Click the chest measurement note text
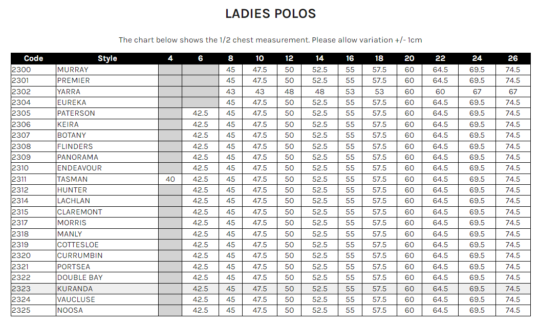The image size is (539, 324). 270,40
